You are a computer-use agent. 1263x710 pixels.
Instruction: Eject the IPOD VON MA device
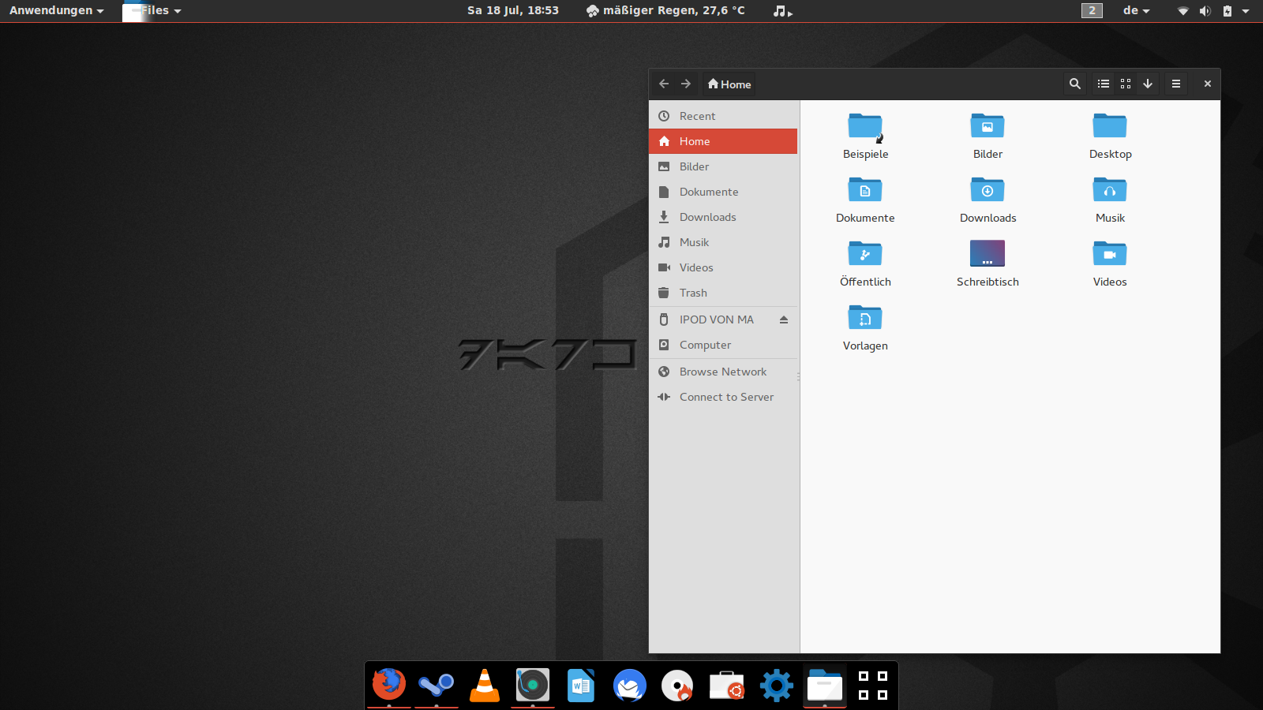784,319
